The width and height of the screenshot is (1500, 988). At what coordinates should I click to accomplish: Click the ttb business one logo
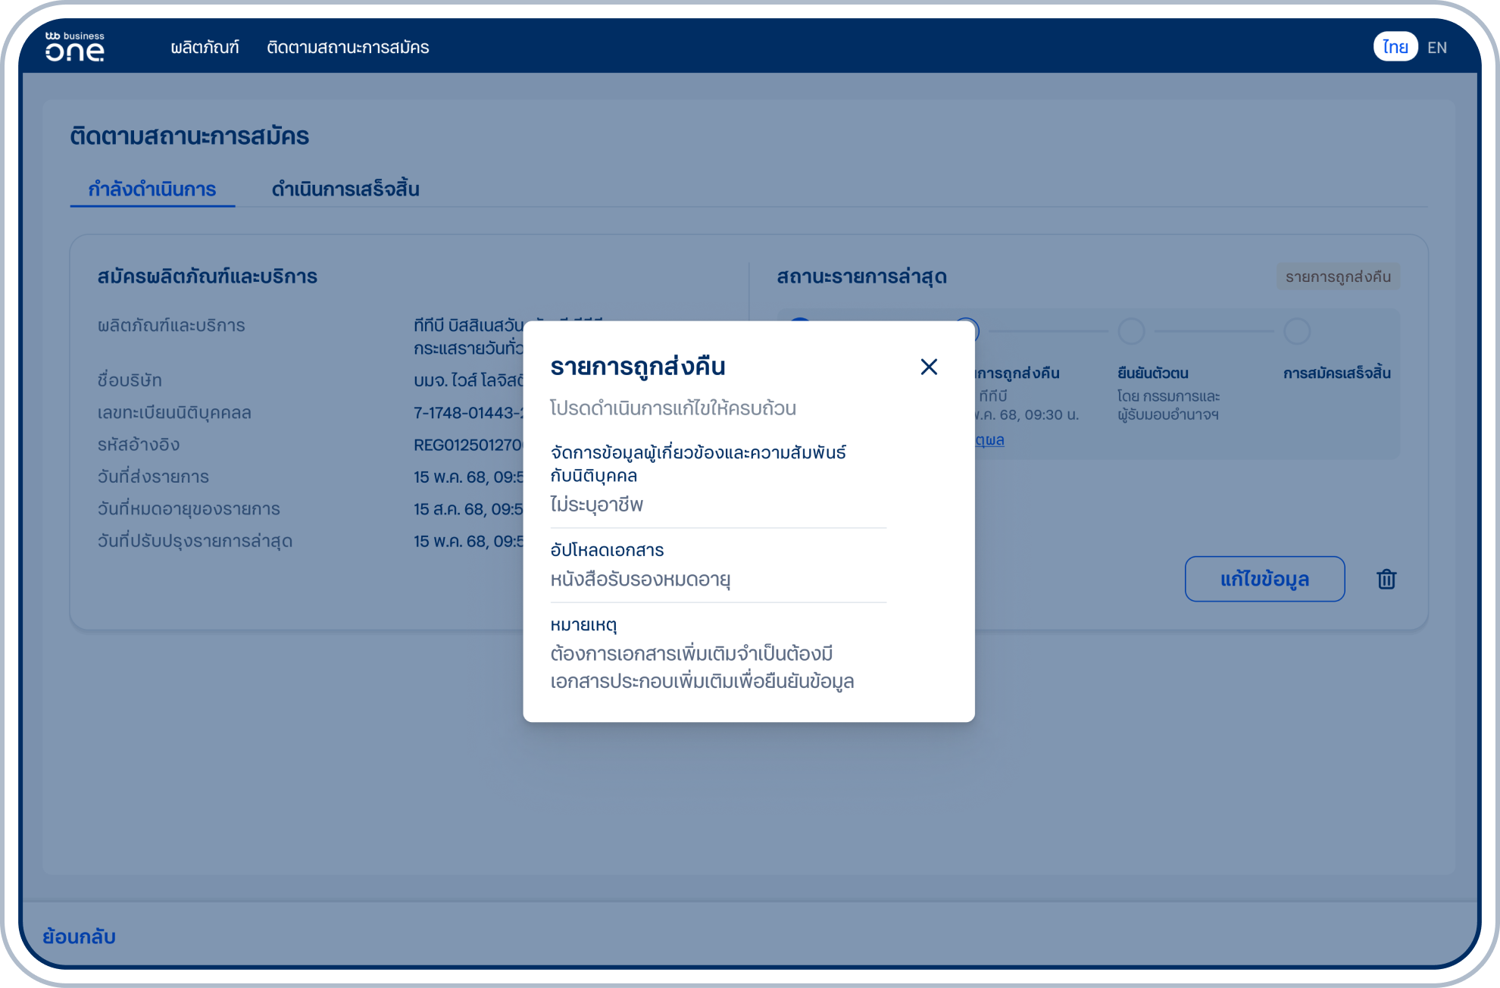click(x=76, y=47)
